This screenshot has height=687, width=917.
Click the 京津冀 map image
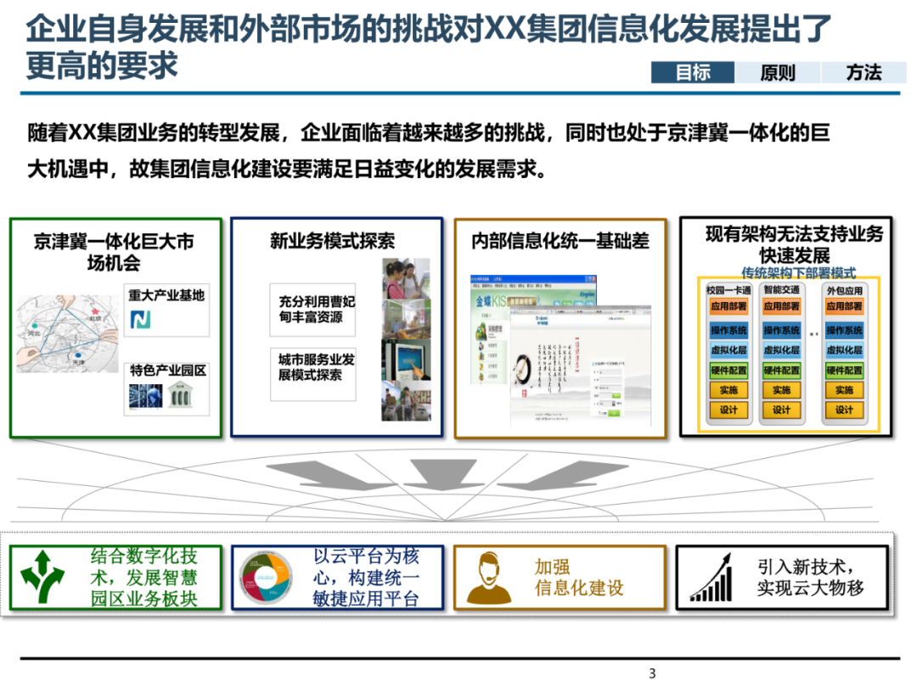(x=67, y=333)
